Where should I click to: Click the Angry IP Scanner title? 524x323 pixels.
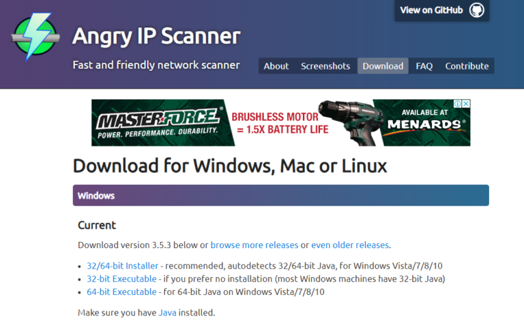(x=156, y=36)
